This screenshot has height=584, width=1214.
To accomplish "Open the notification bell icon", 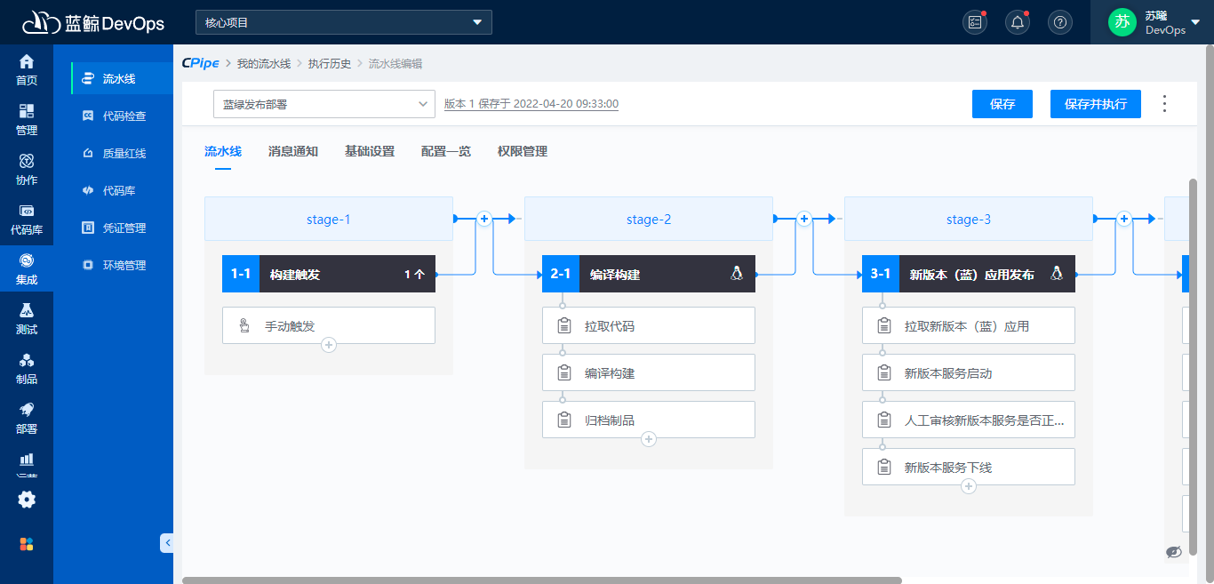I will 1018,22.
